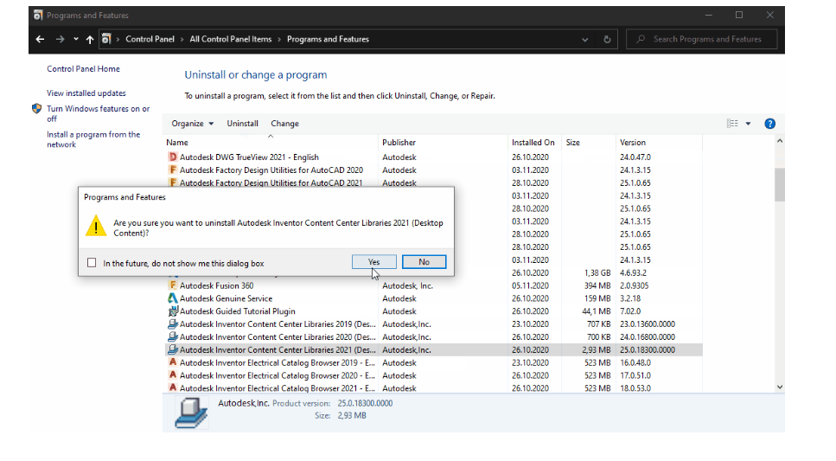
Task: Click Electrical Catalog Browser 2019 icon
Action: click(172, 362)
